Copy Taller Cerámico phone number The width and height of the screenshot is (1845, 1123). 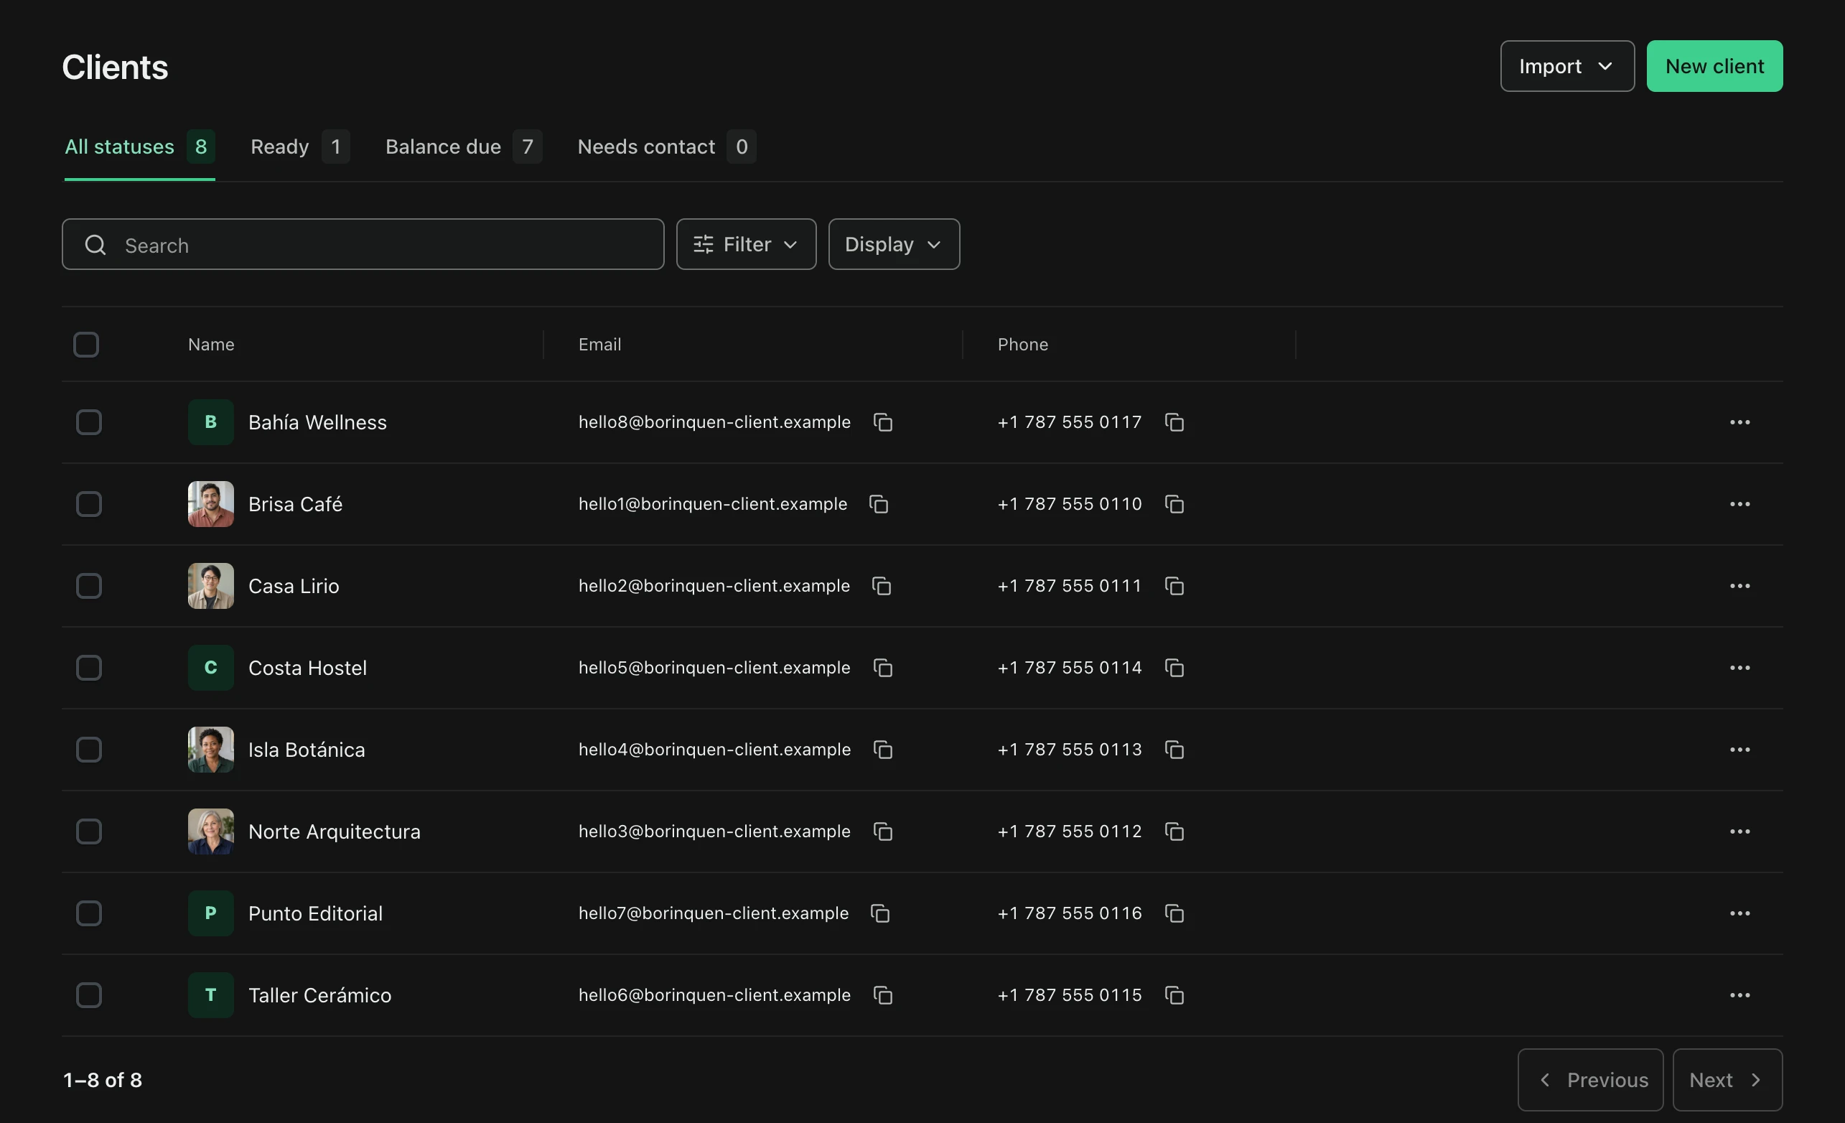point(1174,995)
